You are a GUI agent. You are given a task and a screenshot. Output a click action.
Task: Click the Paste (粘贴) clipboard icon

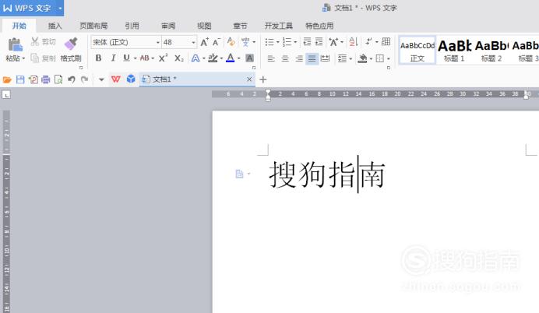coord(15,44)
